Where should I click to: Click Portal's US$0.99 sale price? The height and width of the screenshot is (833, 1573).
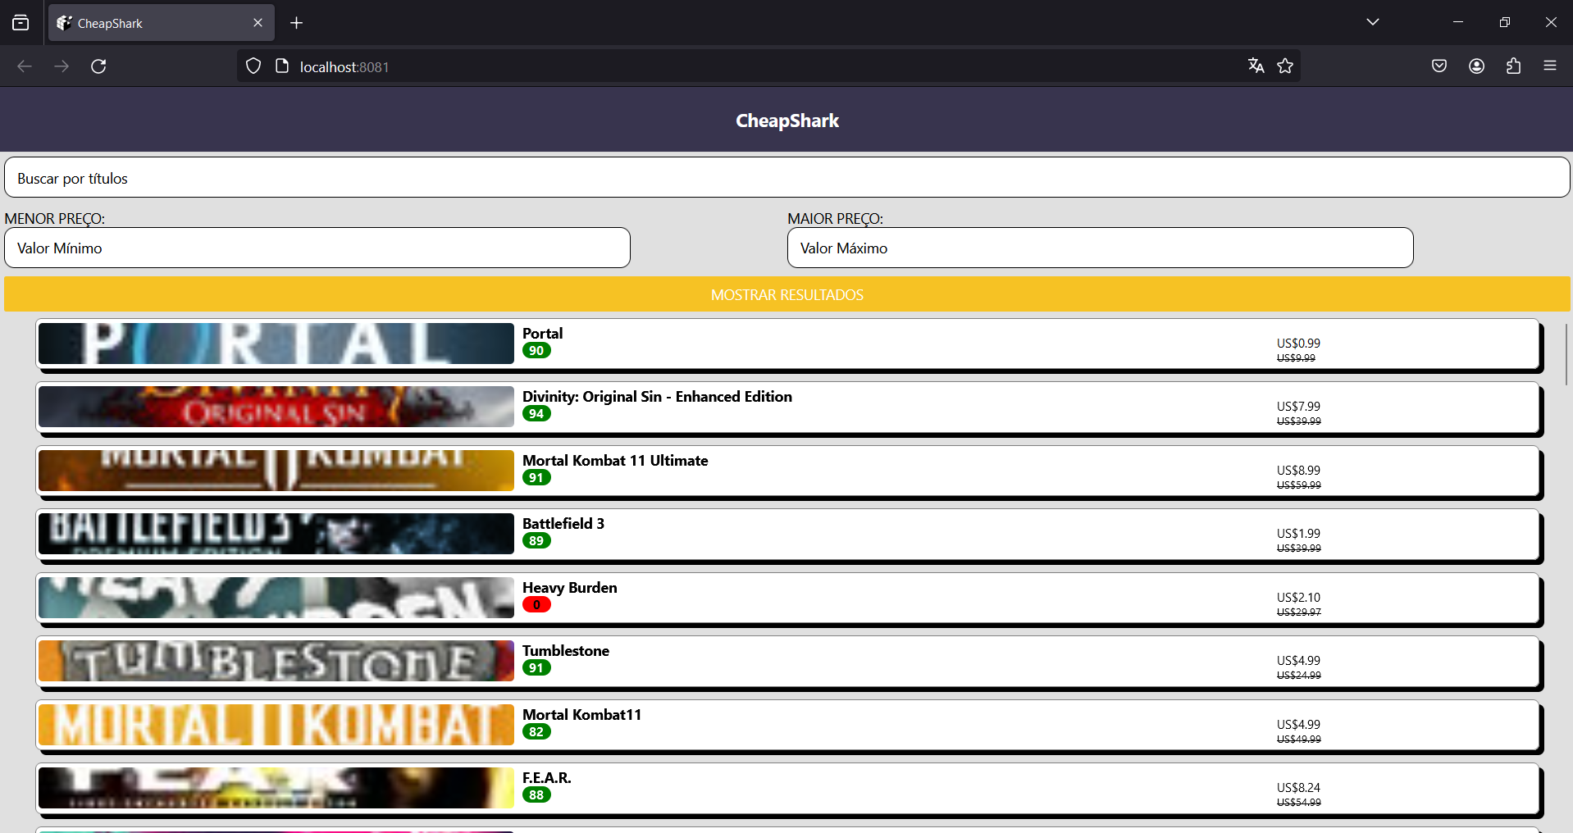tap(1298, 343)
